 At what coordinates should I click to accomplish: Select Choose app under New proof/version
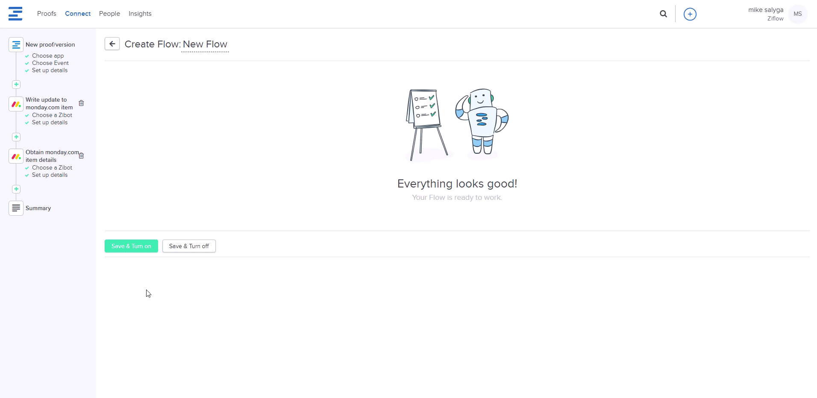click(48, 56)
